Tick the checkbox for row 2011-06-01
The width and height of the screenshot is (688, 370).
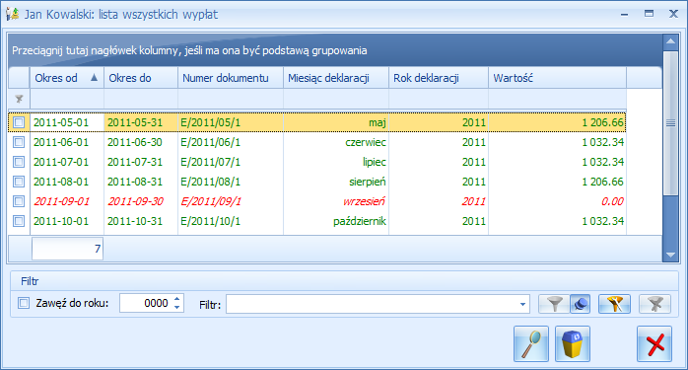click(19, 142)
